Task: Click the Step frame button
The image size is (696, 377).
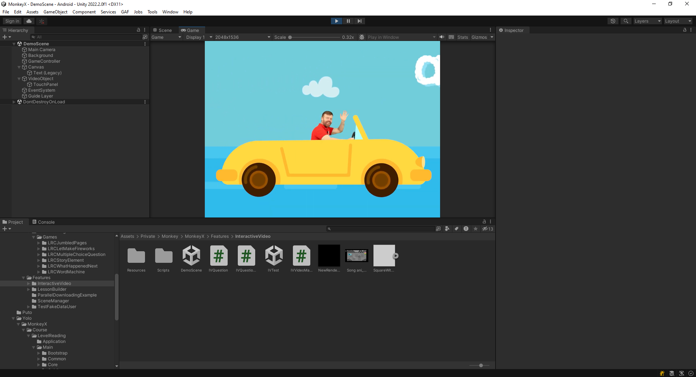Action: 359,21
